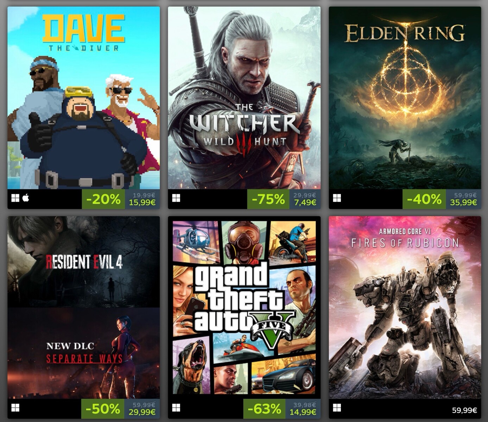Screen dimensions: 488x422
Task: Open the Elden Ring game cover
Action: 405,98
